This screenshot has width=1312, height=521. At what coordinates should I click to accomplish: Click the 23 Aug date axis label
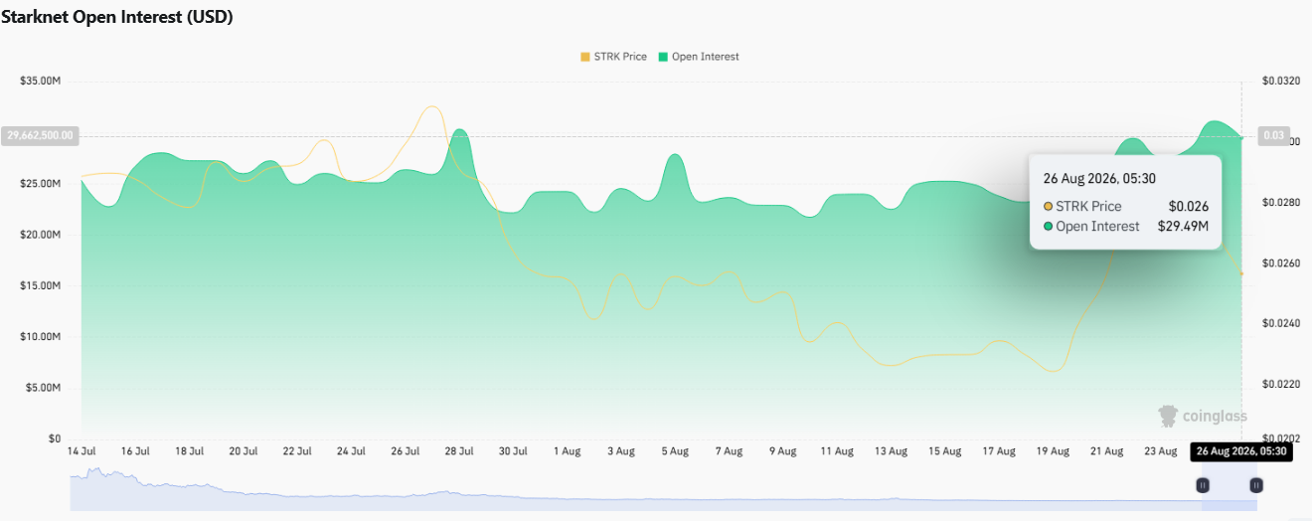[x=1159, y=450]
